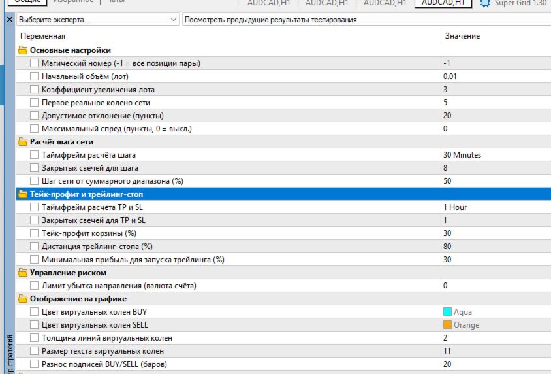Enable checkbox for 'Начальный объём (лот)'
Image resolution: width=551 pixels, height=374 pixels.
point(34,76)
